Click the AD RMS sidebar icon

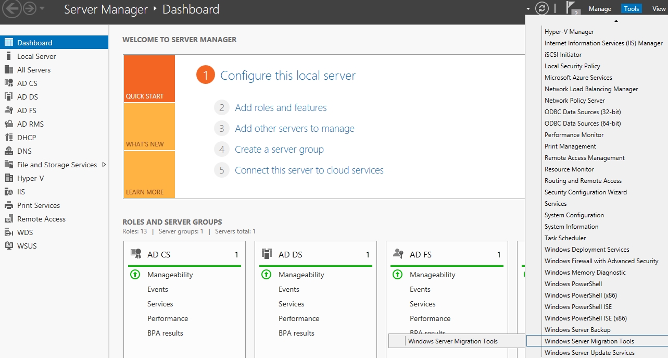[8, 124]
